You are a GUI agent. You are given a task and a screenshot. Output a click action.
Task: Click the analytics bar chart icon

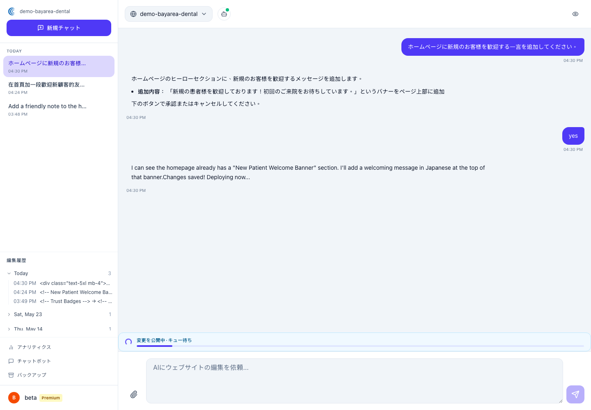(x=11, y=347)
